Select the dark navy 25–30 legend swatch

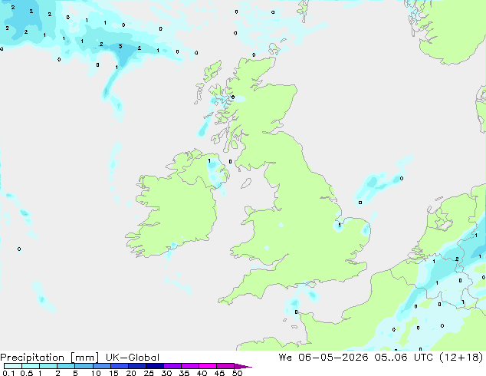coord(155,366)
